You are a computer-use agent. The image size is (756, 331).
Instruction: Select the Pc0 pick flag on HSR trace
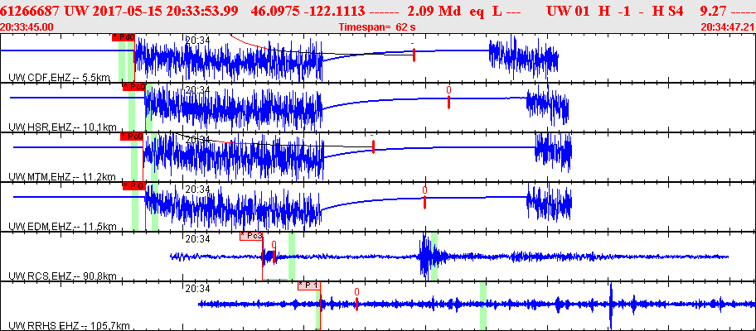pyautogui.click(x=134, y=87)
